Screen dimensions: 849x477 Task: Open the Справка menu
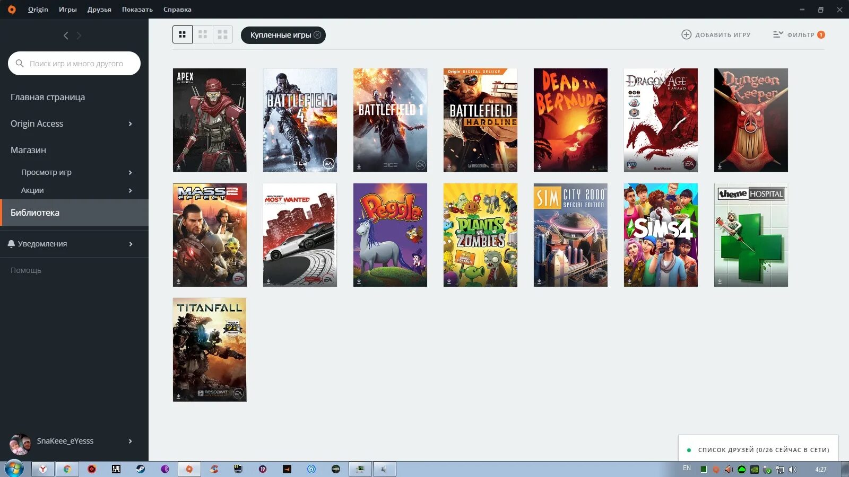pos(177,9)
